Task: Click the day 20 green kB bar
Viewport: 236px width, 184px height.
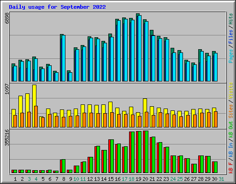Action: point(147,152)
